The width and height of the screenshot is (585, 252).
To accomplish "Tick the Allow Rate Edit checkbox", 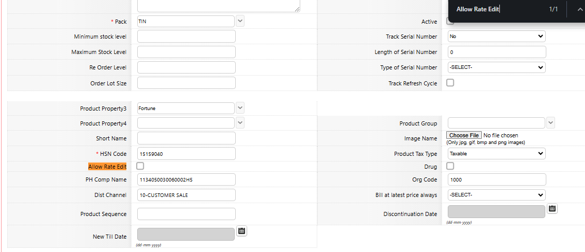I will [x=140, y=166].
